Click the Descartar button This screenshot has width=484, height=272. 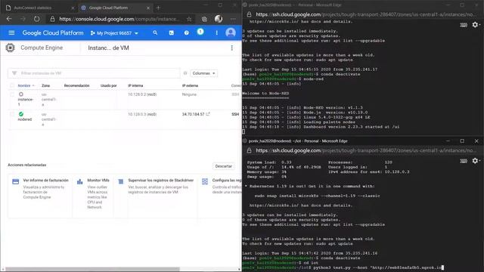(x=224, y=166)
